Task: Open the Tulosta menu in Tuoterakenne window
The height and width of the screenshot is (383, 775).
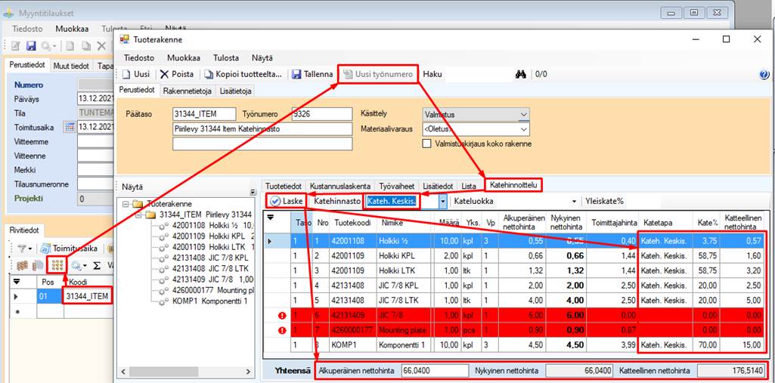Action: click(x=226, y=57)
